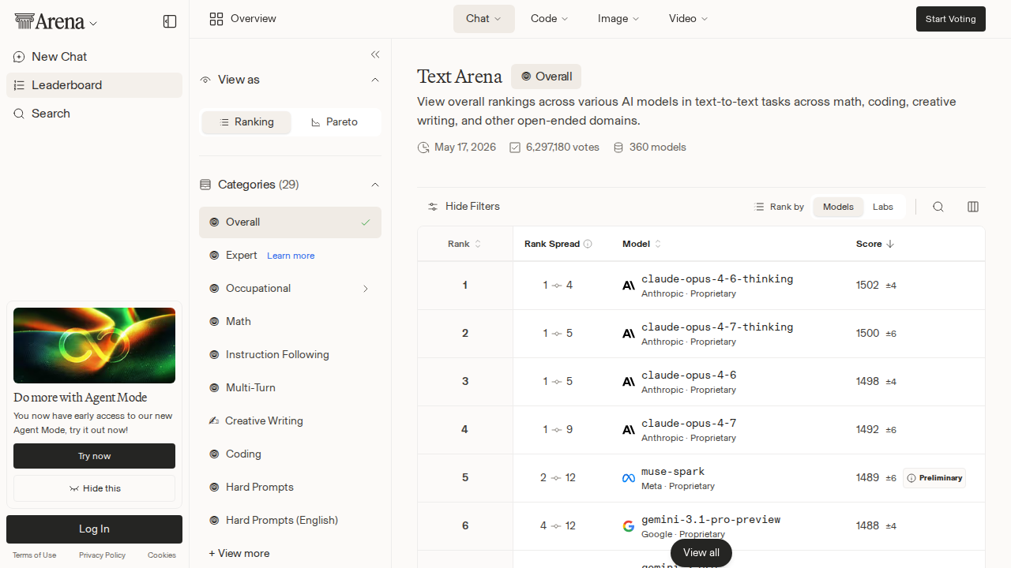Screen dimensions: 1011x568
Task: Sort by Model column header
Action: pyautogui.click(x=641, y=244)
